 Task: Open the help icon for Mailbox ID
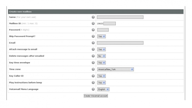click(x=93, y=24)
